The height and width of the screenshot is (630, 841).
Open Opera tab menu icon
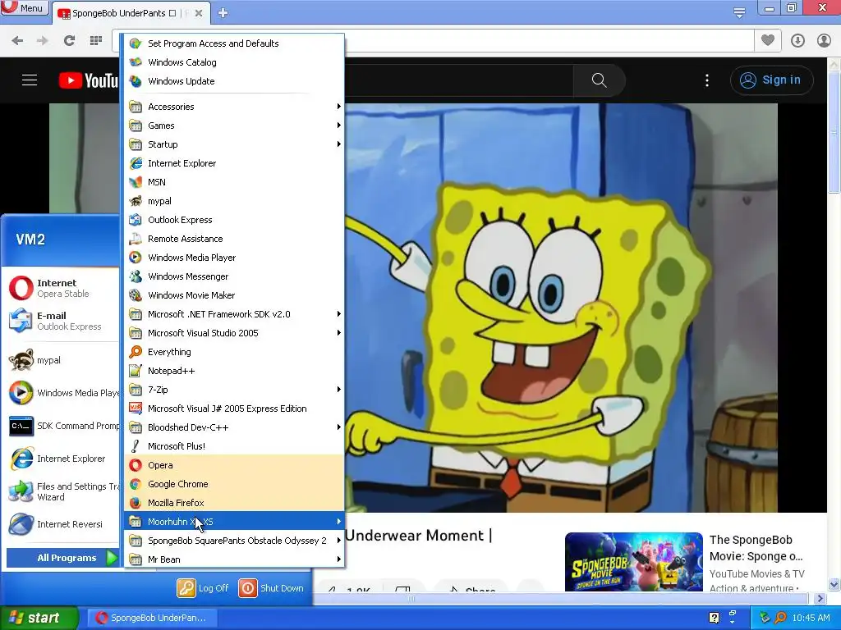(739, 12)
